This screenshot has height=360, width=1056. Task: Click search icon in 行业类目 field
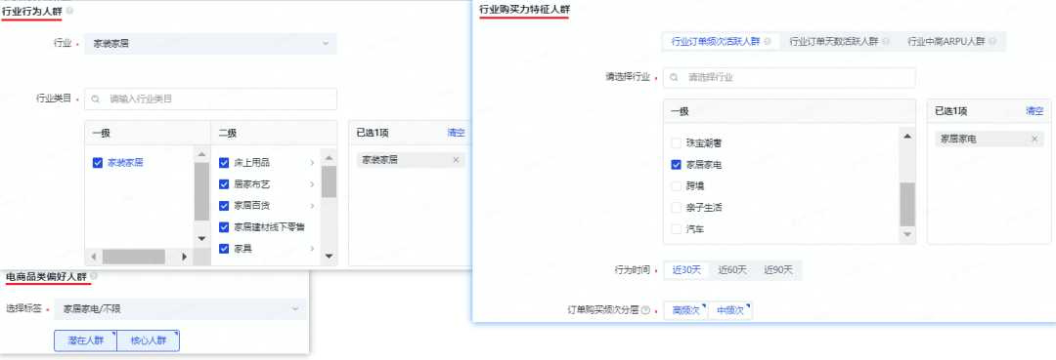96,100
